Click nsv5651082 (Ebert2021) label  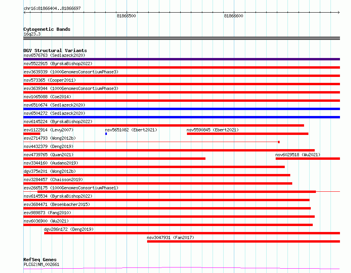[131, 130]
